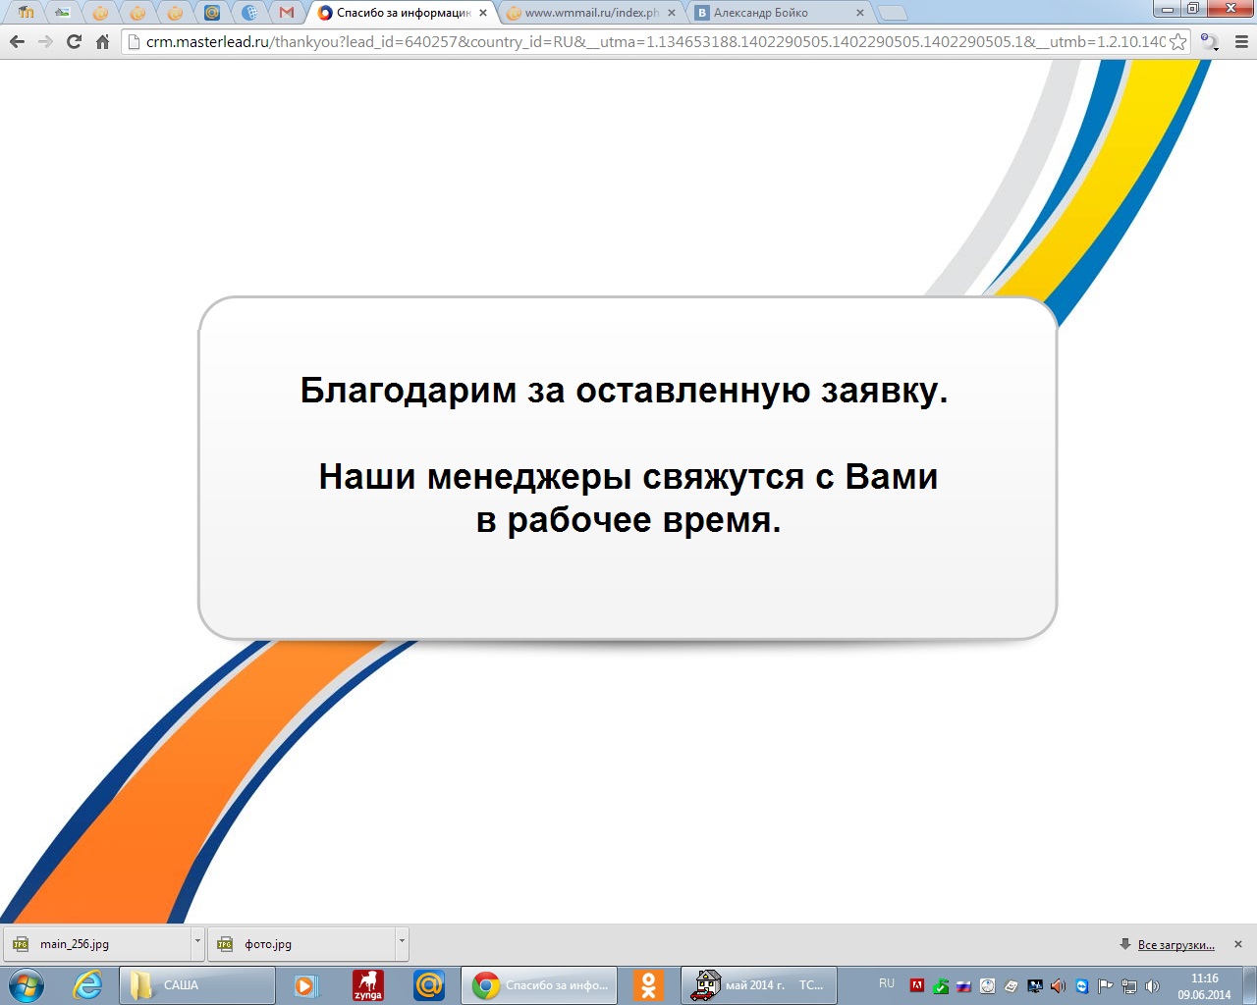Viewport: 1257px width, 1005px height.
Task: Open the 'май 2014 г.' taskbar window
Action: click(x=759, y=985)
